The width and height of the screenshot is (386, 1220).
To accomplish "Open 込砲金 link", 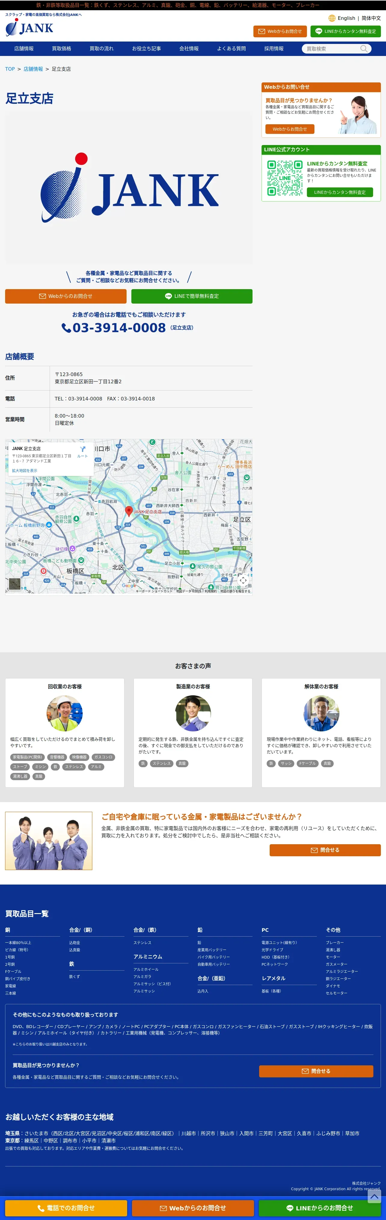I will pyautogui.click(x=75, y=943).
